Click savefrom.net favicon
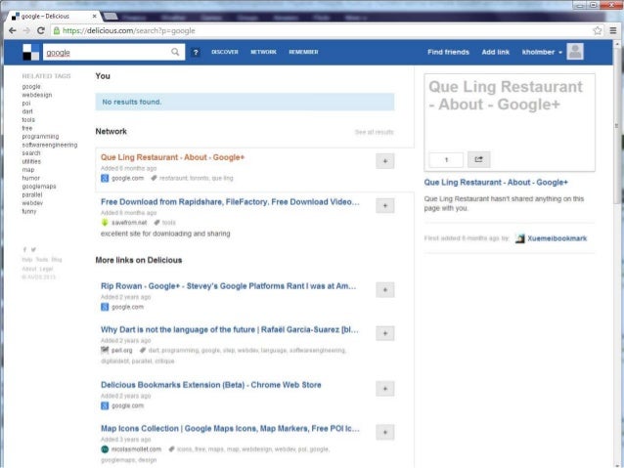 tap(105, 222)
